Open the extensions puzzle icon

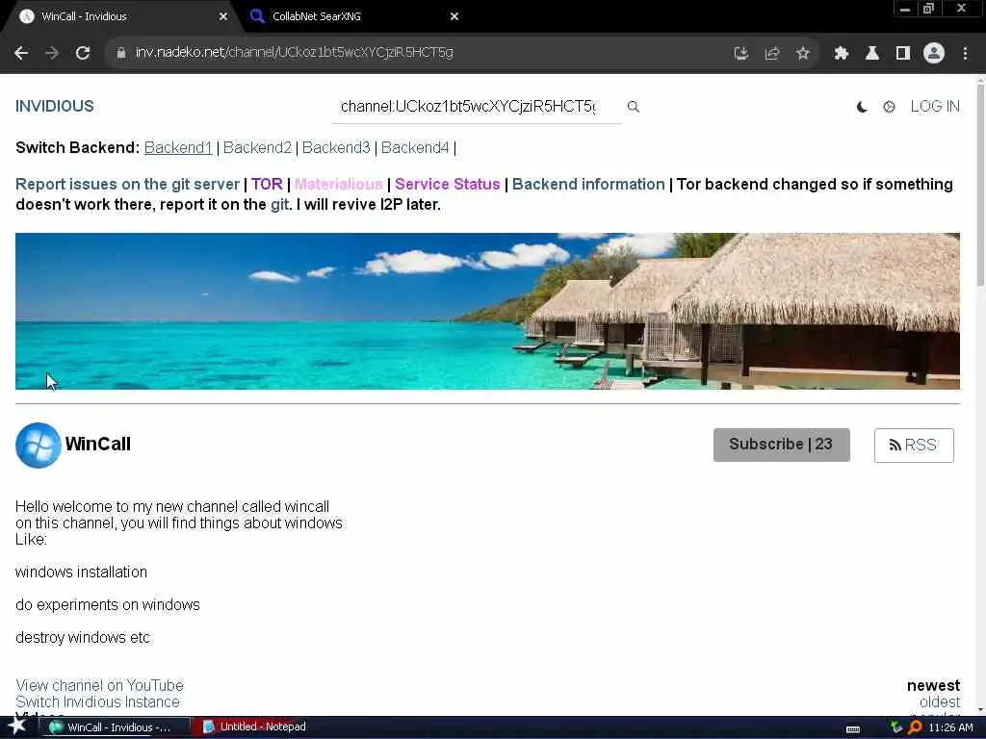(x=842, y=54)
